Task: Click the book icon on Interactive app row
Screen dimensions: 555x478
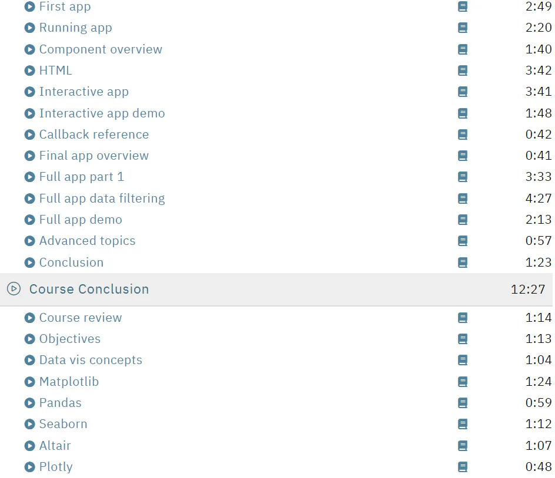Action: point(463,92)
